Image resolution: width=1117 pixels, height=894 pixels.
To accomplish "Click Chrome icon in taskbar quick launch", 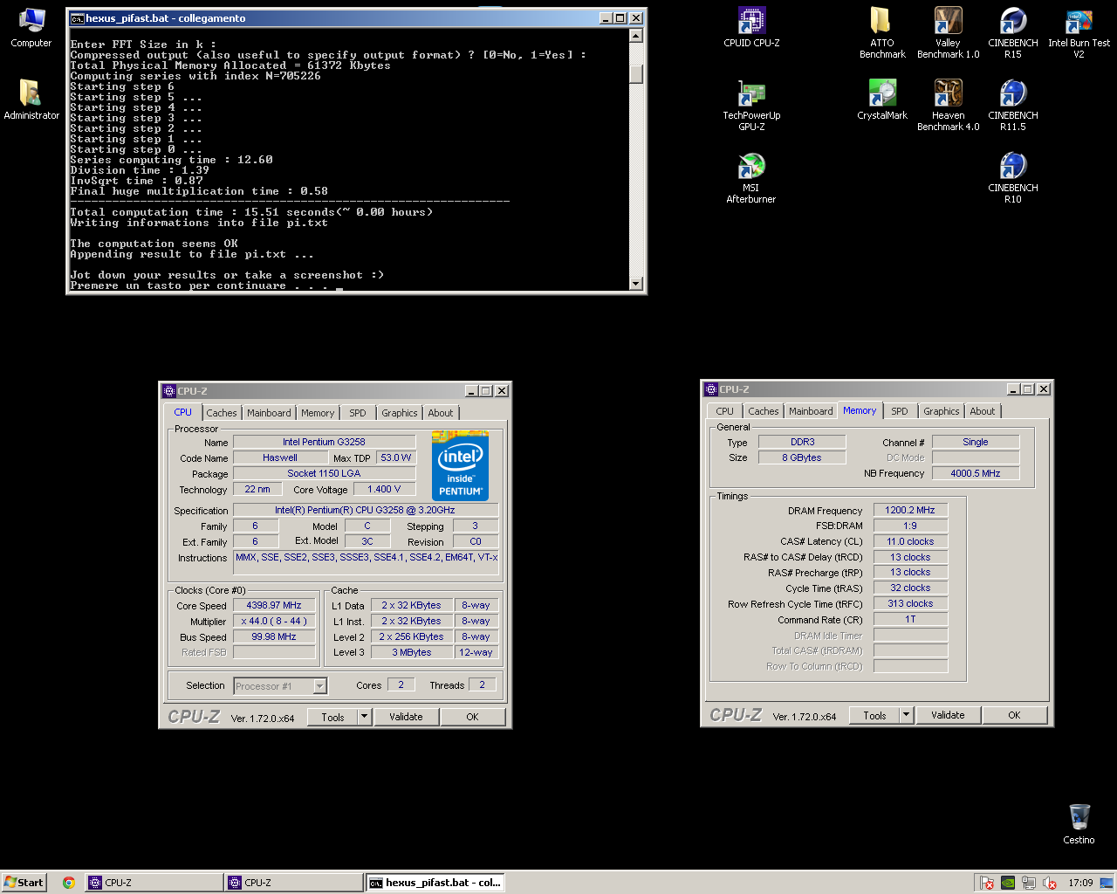I will coord(68,883).
